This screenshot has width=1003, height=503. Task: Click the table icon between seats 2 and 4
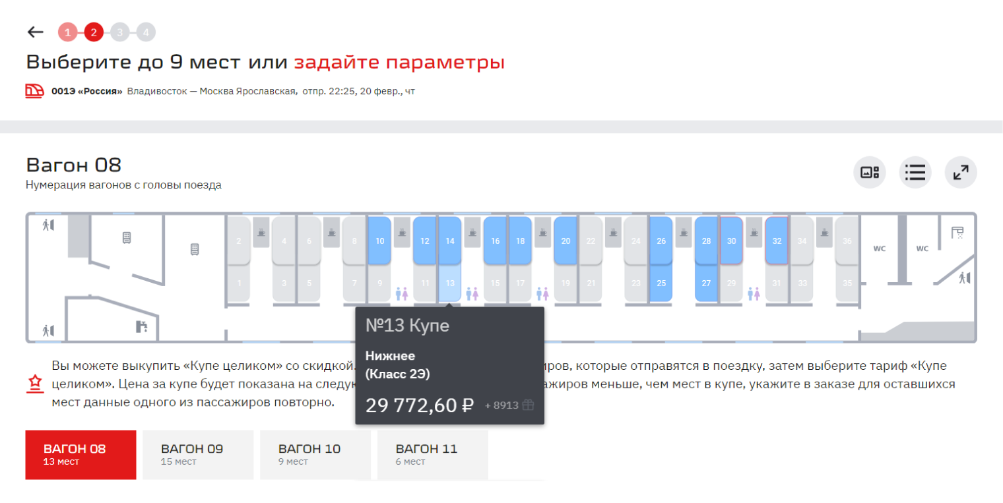click(x=261, y=232)
